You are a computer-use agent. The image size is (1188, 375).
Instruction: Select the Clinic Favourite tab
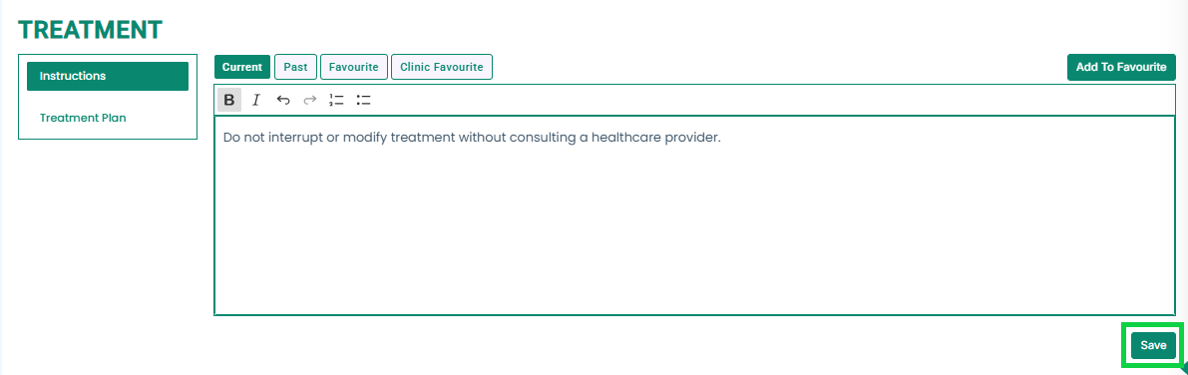click(442, 67)
